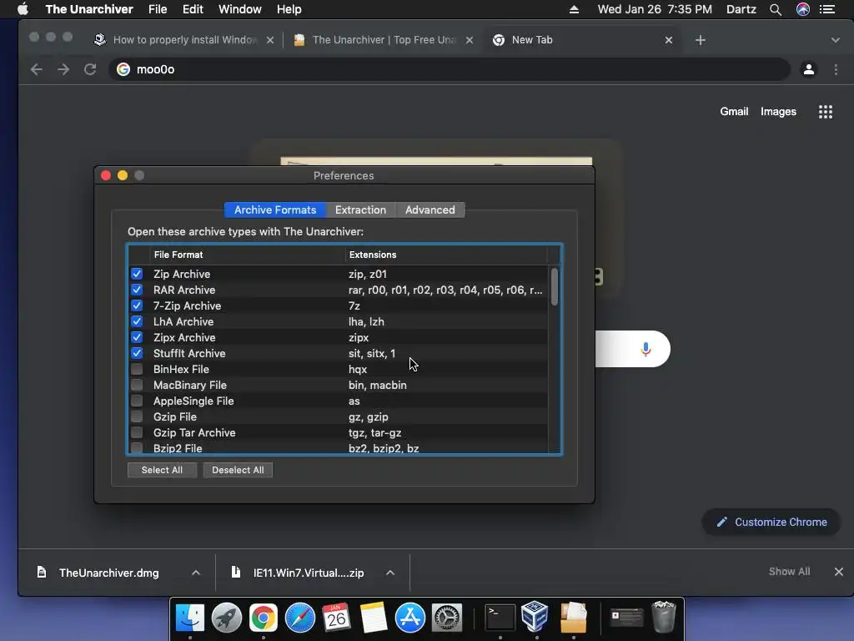The image size is (854, 641).
Task: Click the Chrome address bar
Action: tap(450, 69)
